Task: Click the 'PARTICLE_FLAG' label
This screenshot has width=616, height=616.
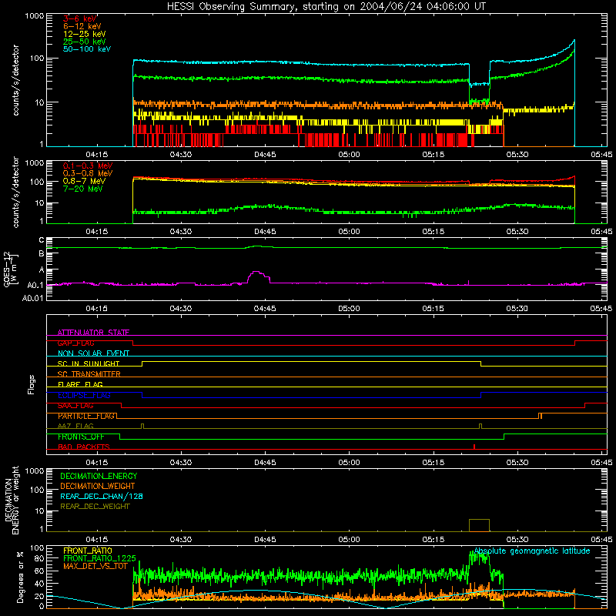Action: (86, 416)
